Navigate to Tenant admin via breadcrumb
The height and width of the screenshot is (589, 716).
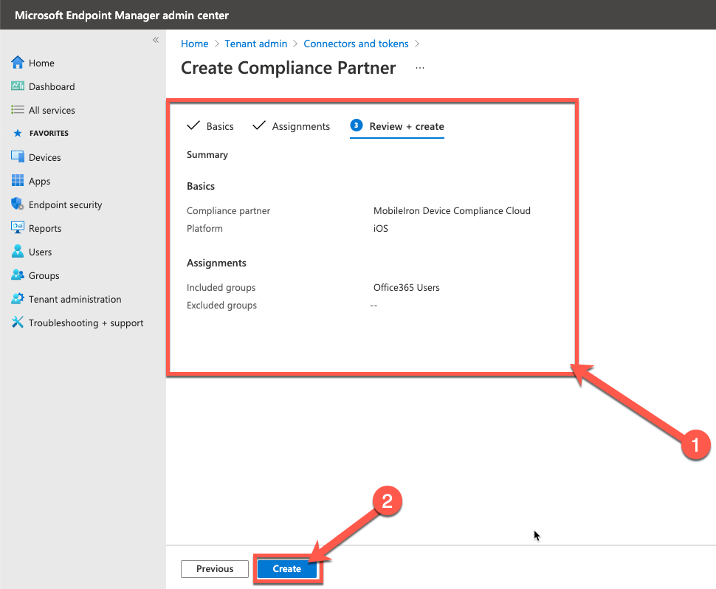[255, 44]
